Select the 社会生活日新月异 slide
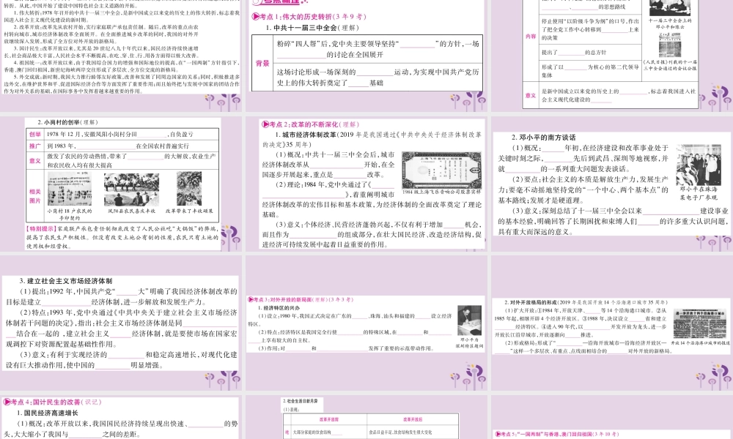 pyautogui.click(x=367, y=417)
